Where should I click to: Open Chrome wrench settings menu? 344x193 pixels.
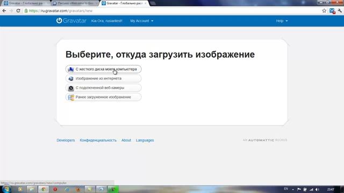(x=340, y=11)
